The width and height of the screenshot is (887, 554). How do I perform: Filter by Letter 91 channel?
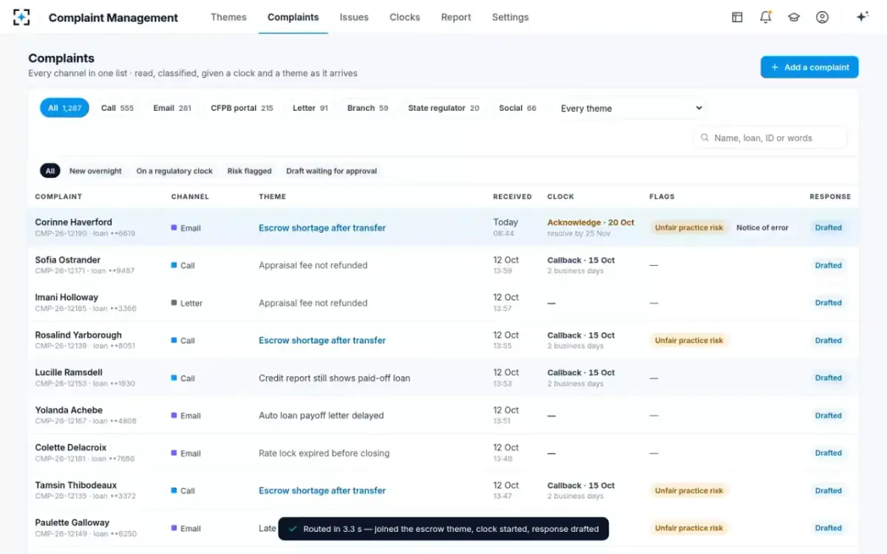pyautogui.click(x=310, y=108)
